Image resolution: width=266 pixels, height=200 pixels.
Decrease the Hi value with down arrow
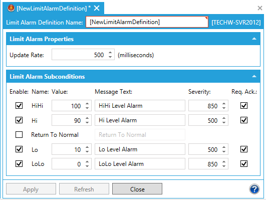pyautogui.click(x=87, y=122)
